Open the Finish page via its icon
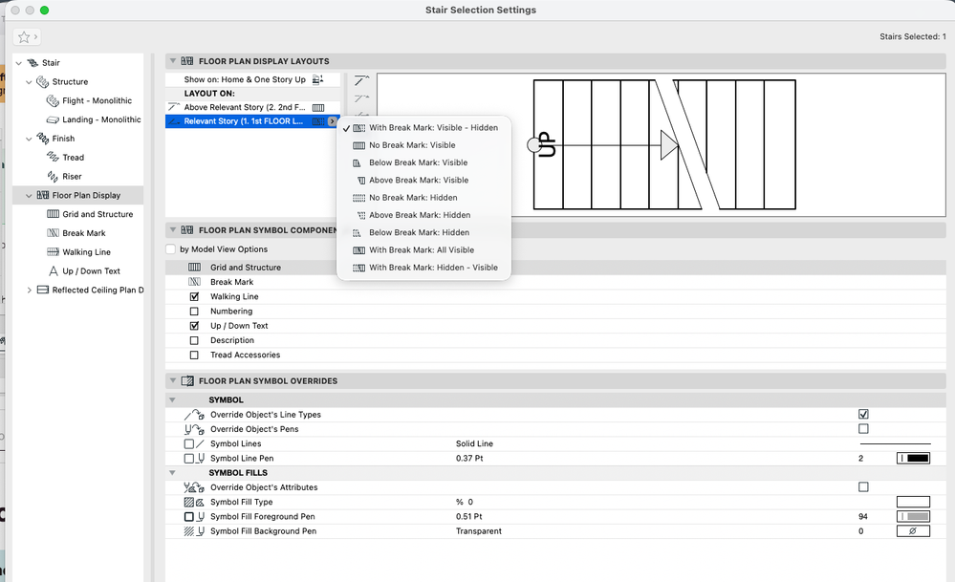Viewport: 955px width, 582px height. pyautogui.click(x=43, y=139)
